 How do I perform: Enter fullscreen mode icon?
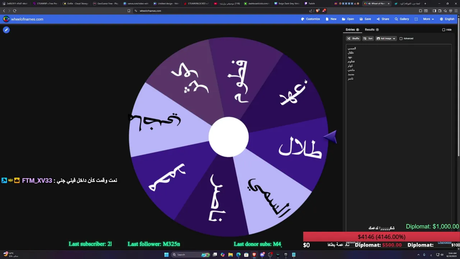(416, 19)
